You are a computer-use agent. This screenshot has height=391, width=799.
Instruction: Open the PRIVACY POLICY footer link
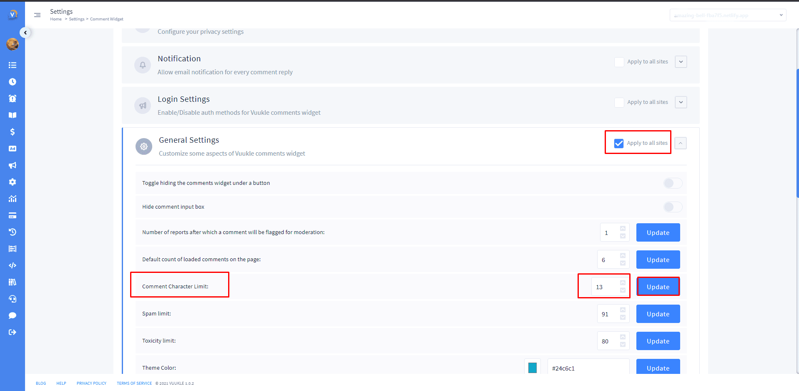[91, 383]
